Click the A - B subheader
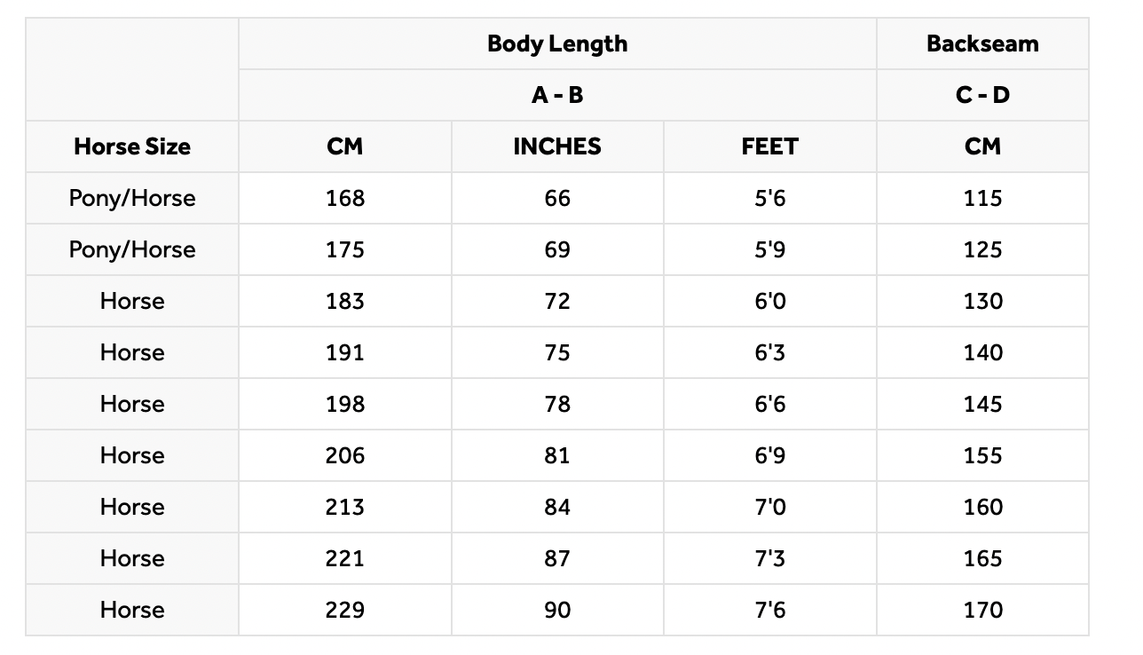This screenshot has height=655, width=1143. point(557,95)
